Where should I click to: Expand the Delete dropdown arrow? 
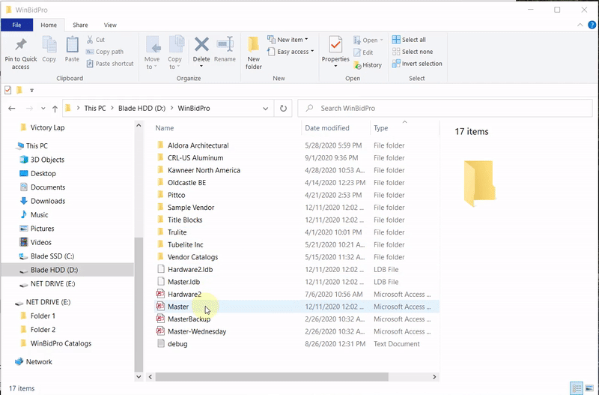[201, 66]
